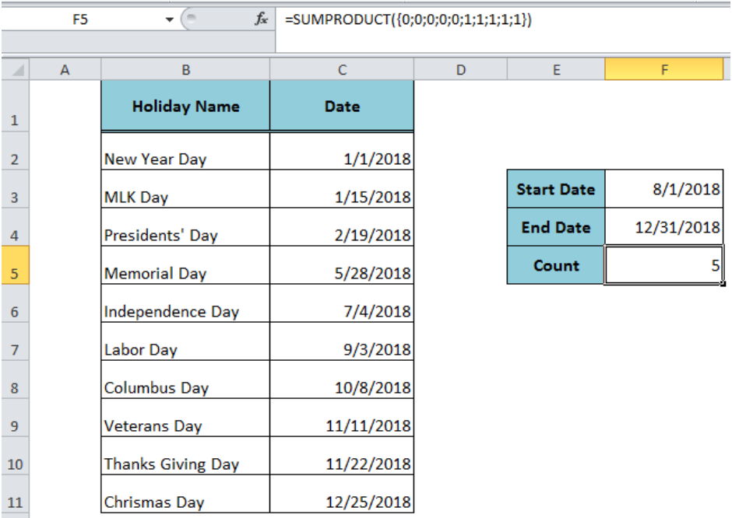Select row header 11

(16, 502)
